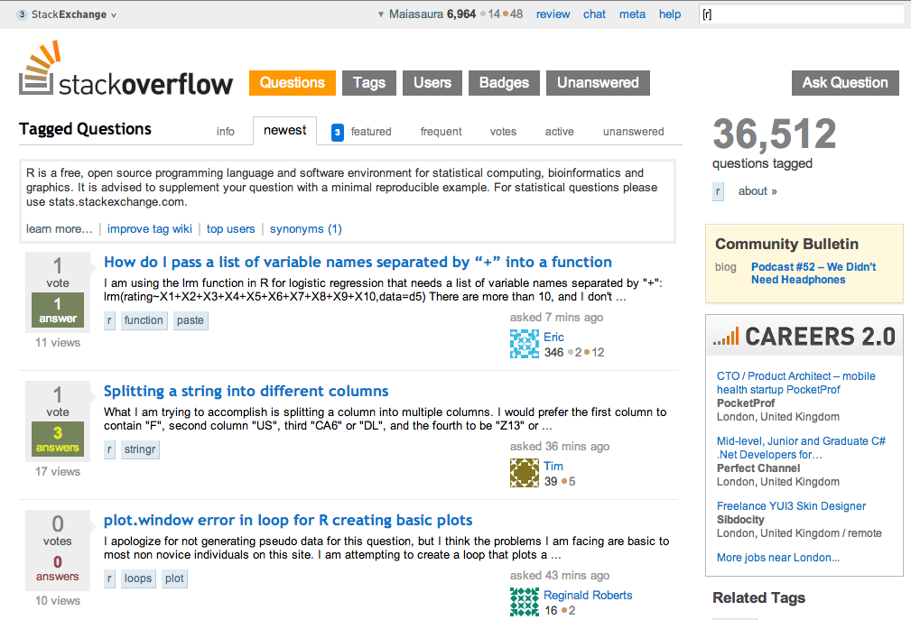Click the stringr tag
This screenshot has width=911, height=620.
pos(141,449)
